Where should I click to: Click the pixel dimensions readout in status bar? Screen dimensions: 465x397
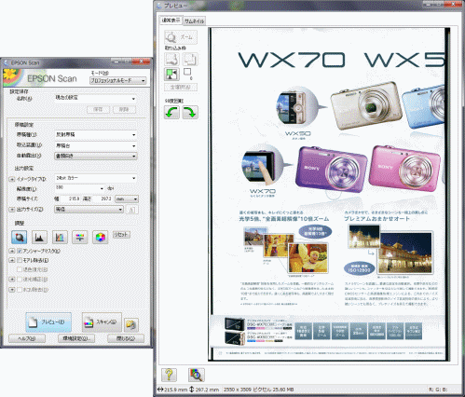click(x=258, y=390)
